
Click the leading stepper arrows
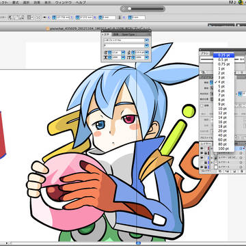[x=133, y=53]
